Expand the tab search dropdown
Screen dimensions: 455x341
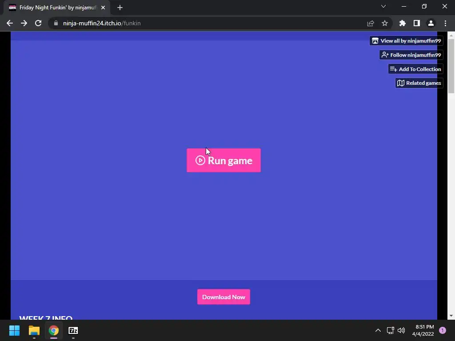(x=383, y=6)
